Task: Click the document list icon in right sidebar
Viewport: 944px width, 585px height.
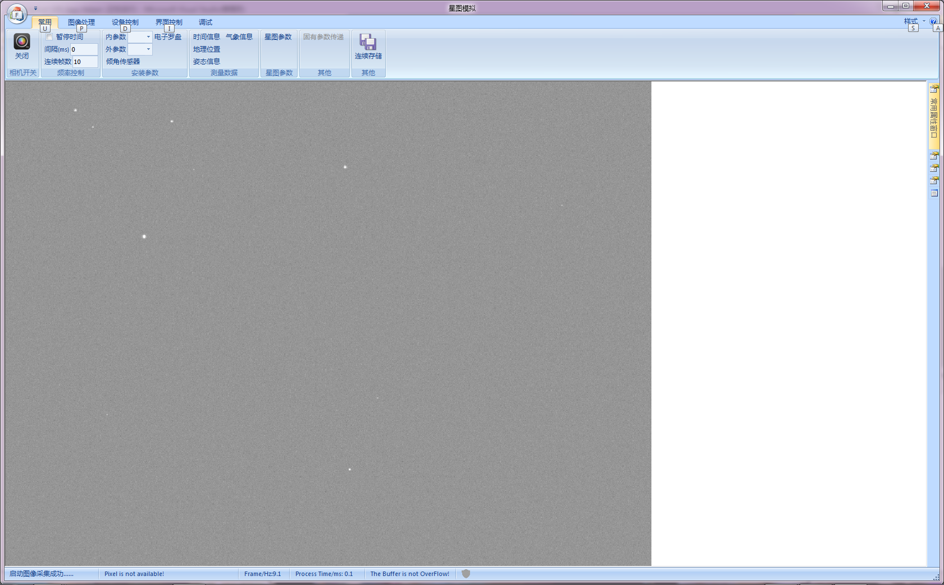Action: pos(934,193)
